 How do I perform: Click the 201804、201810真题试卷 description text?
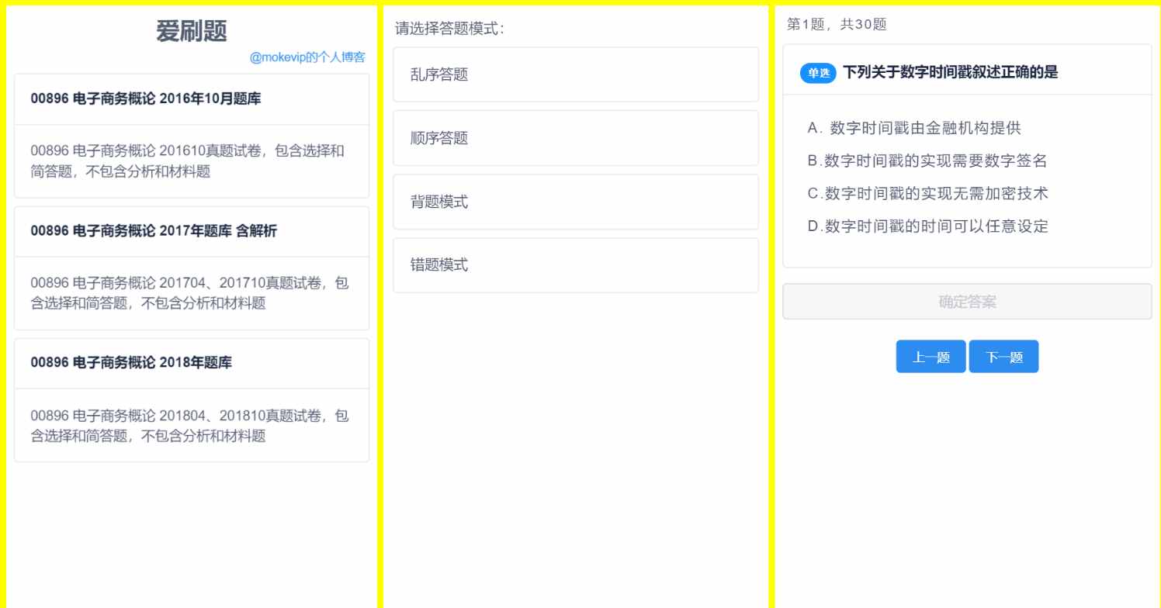tap(189, 426)
